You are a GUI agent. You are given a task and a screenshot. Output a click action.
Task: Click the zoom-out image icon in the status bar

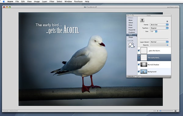tap(158, 111)
